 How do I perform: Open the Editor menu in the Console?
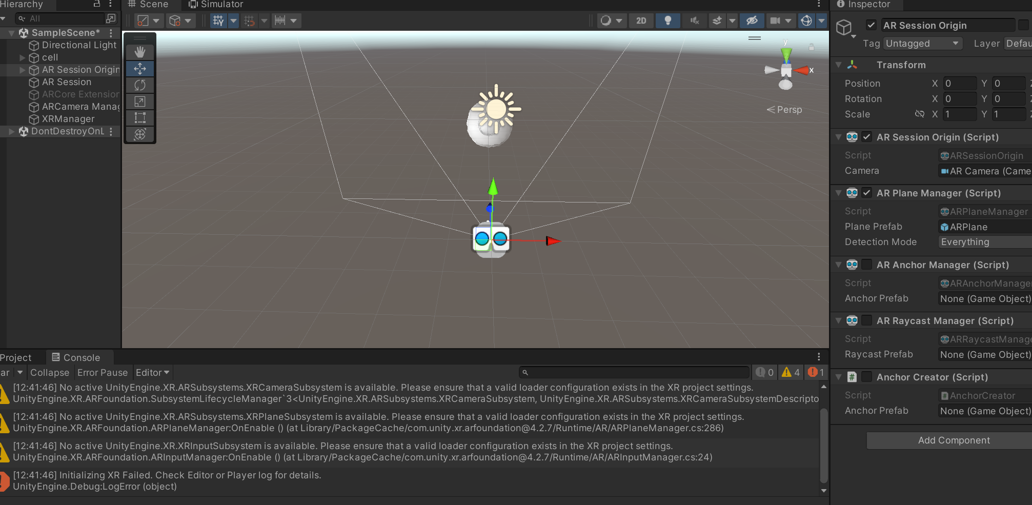(152, 372)
